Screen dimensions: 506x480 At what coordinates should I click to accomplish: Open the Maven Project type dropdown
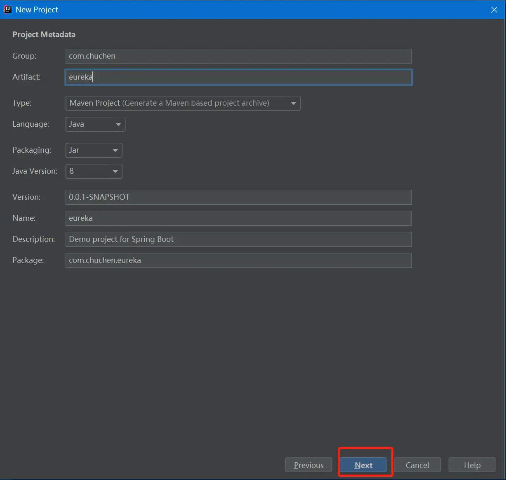(x=183, y=103)
